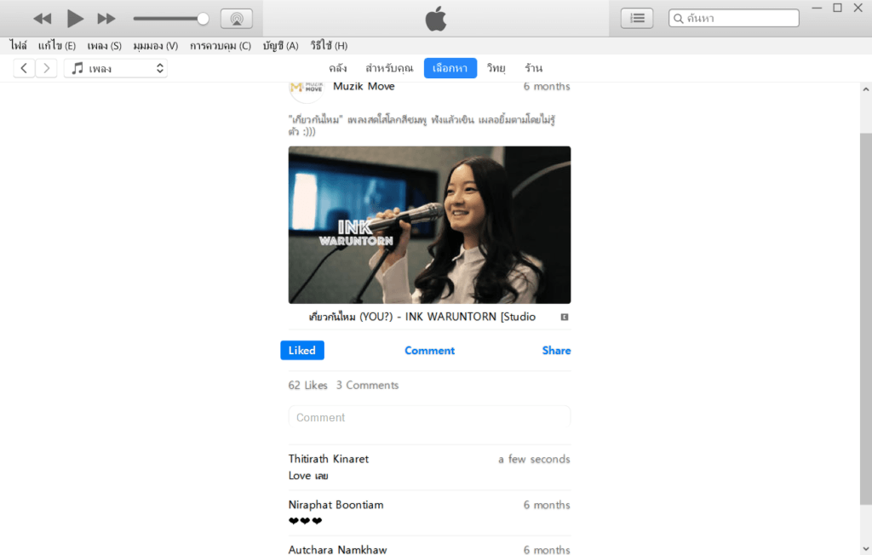Click the Apple logo in the title bar
Screen dimensions: 872x555
[x=435, y=18]
